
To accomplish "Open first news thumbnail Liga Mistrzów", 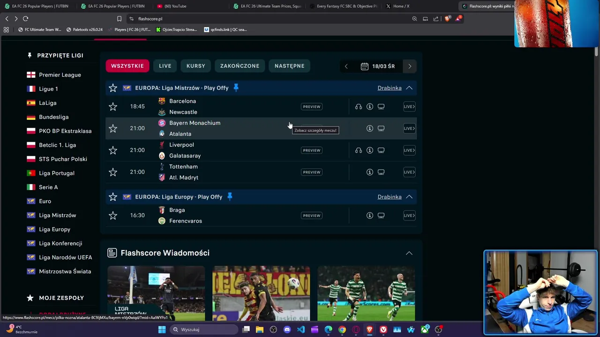I will [x=156, y=293].
